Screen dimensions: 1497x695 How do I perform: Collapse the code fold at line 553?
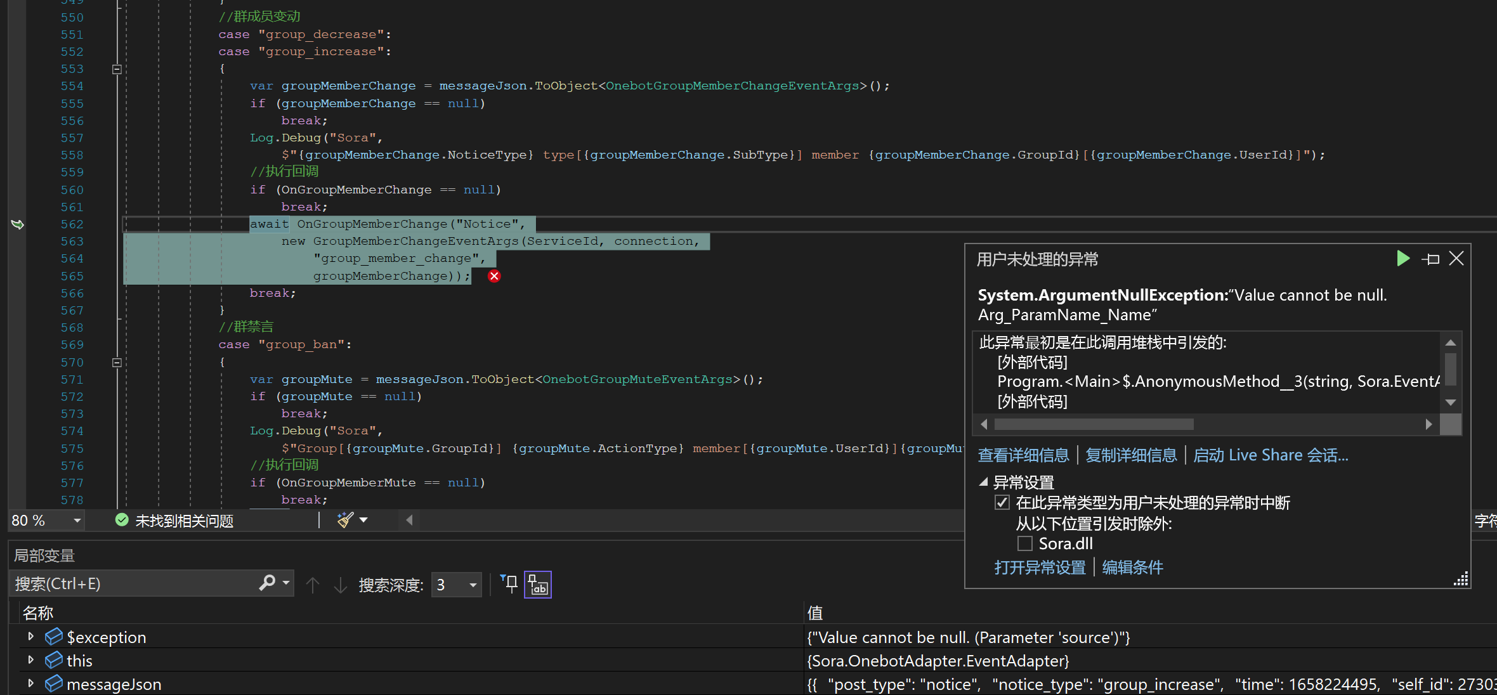pyautogui.click(x=117, y=68)
